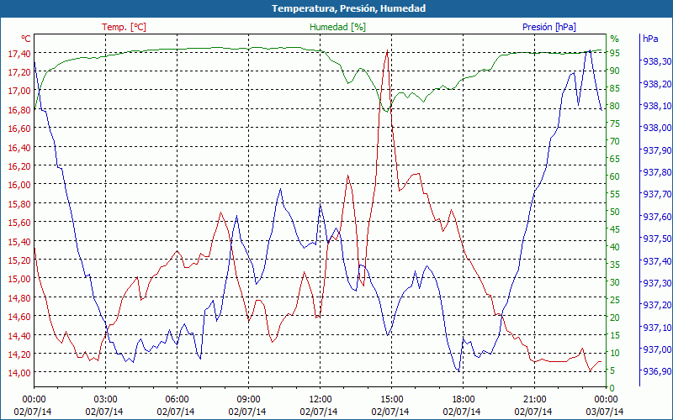The width and height of the screenshot is (673, 420).
Task: Click temperature axis value 16,00
Action: (19, 185)
